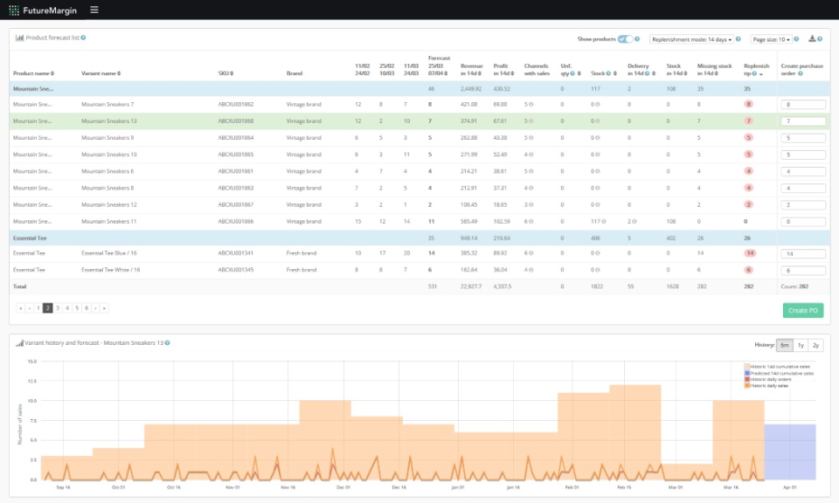Click help icon beside Page size dropdown
This screenshot has height=503, width=839.
(x=796, y=39)
